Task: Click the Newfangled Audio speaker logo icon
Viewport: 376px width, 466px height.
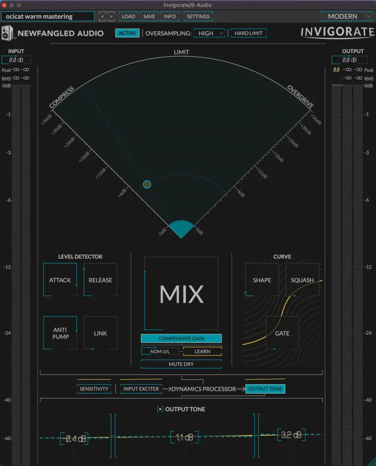Action: pyautogui.click(x=7, y=33)
